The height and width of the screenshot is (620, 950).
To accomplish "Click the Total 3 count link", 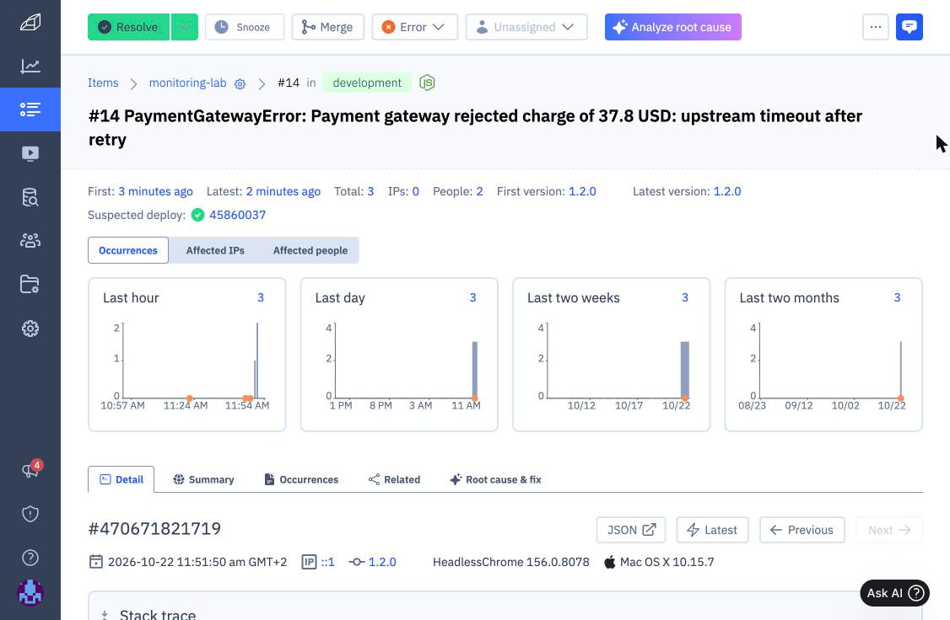I will pyautogui.click(x=370, y=192).
